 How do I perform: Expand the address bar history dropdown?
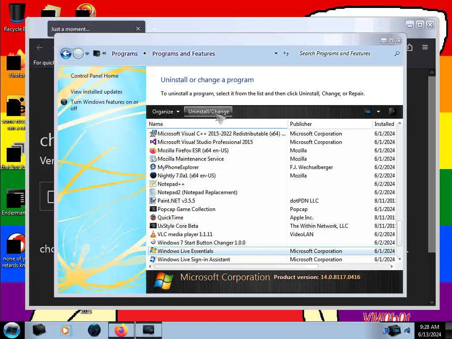[x=276, y=53]
